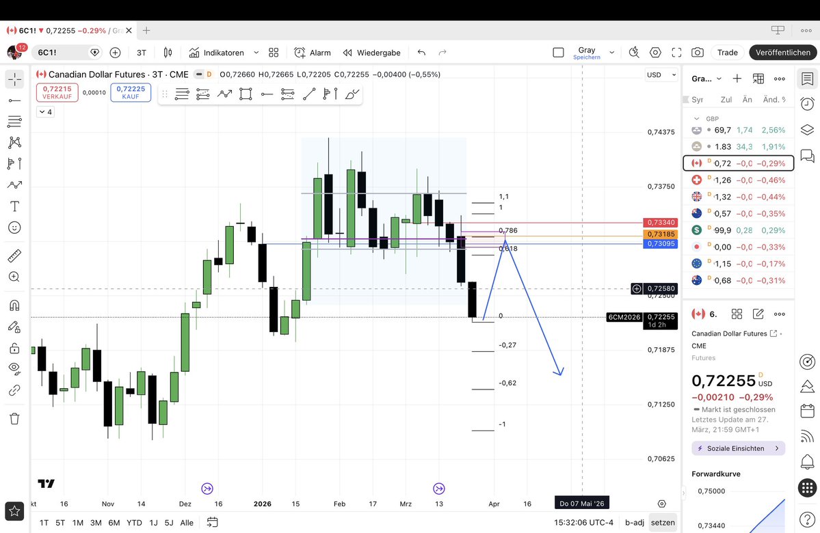Click the Veröffentlichen button
This screenshot has height=533, width=820.
click(783, 52)
